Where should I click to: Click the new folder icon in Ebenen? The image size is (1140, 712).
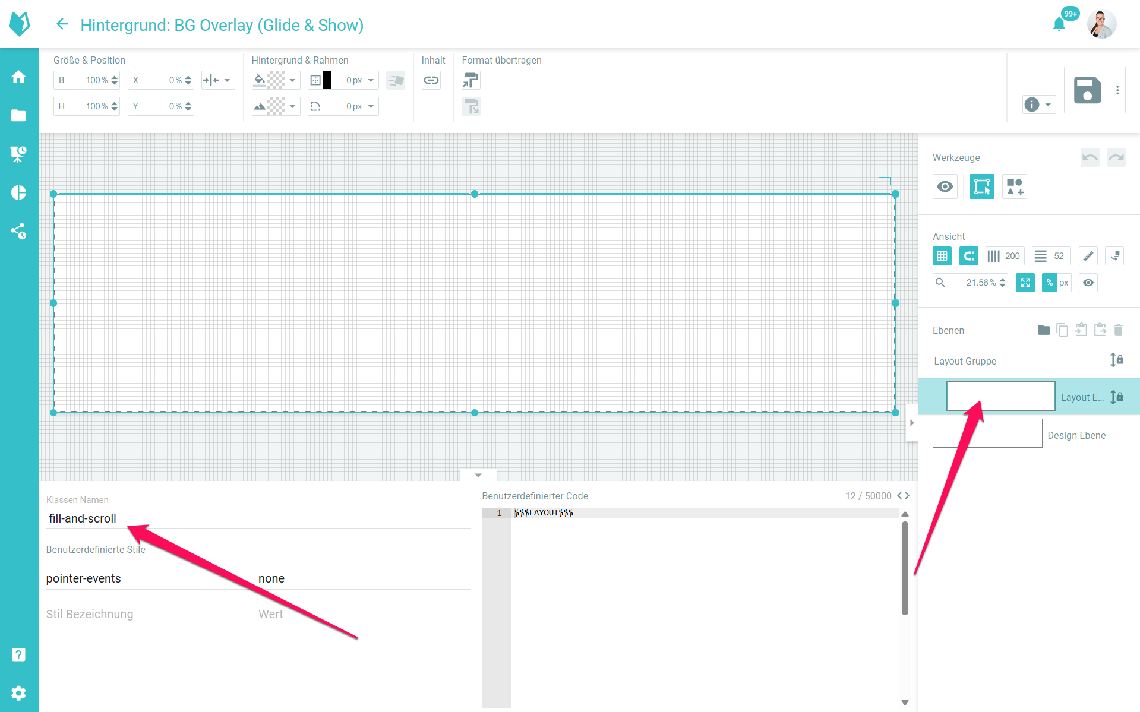point(1043,330)
